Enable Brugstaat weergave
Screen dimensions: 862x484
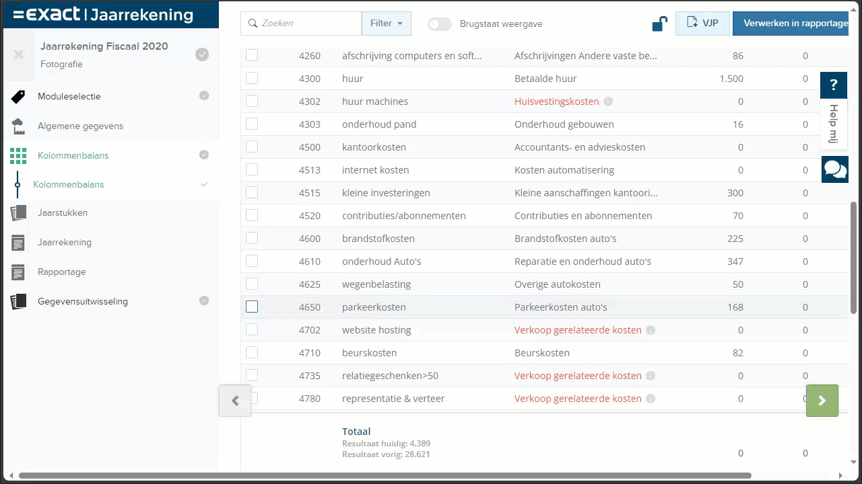pos(439,24)
